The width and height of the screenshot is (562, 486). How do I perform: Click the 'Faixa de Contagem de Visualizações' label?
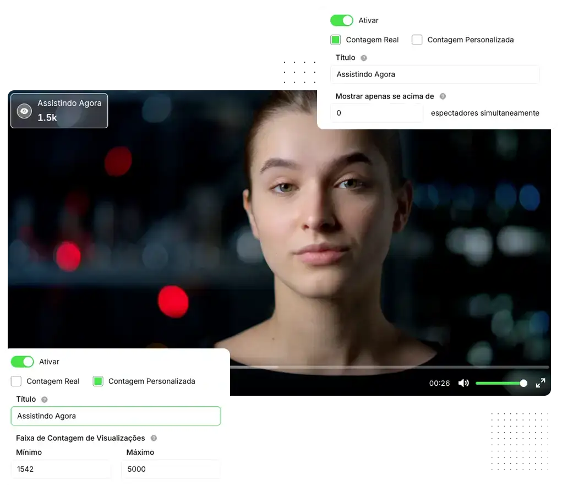click(80, 438)
